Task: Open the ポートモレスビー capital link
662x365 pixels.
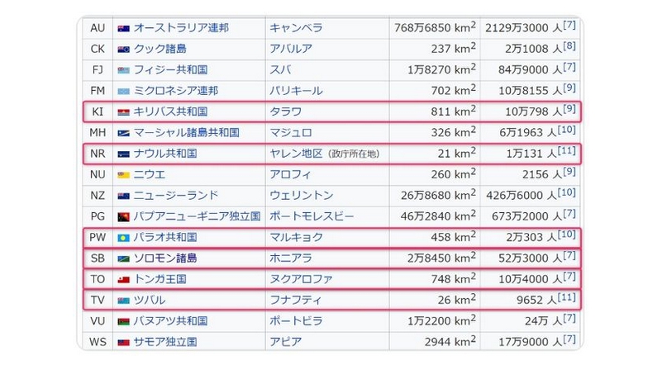Action: coord(312,216)
